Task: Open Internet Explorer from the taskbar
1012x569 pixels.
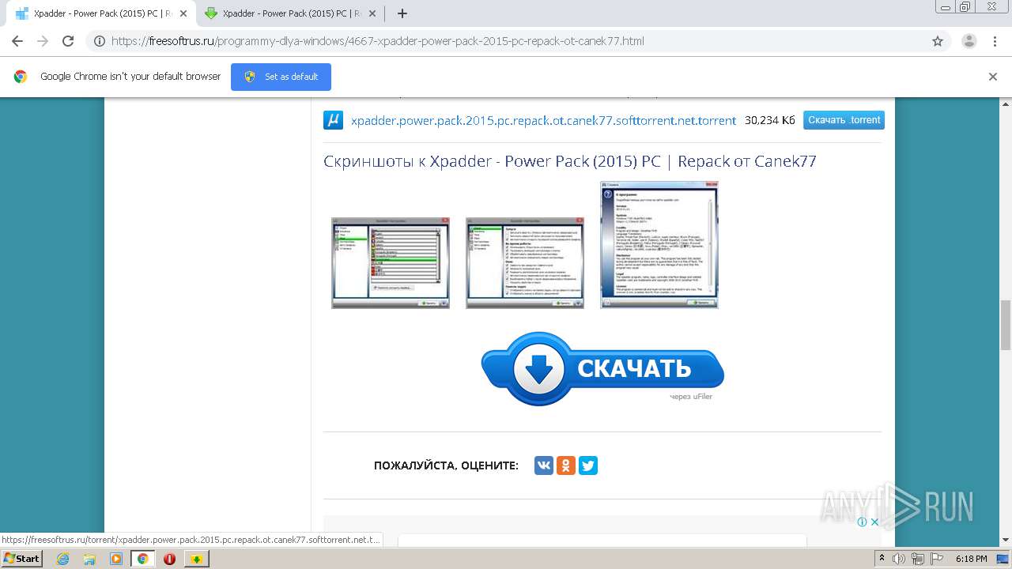Action: [x=63, y=559]
